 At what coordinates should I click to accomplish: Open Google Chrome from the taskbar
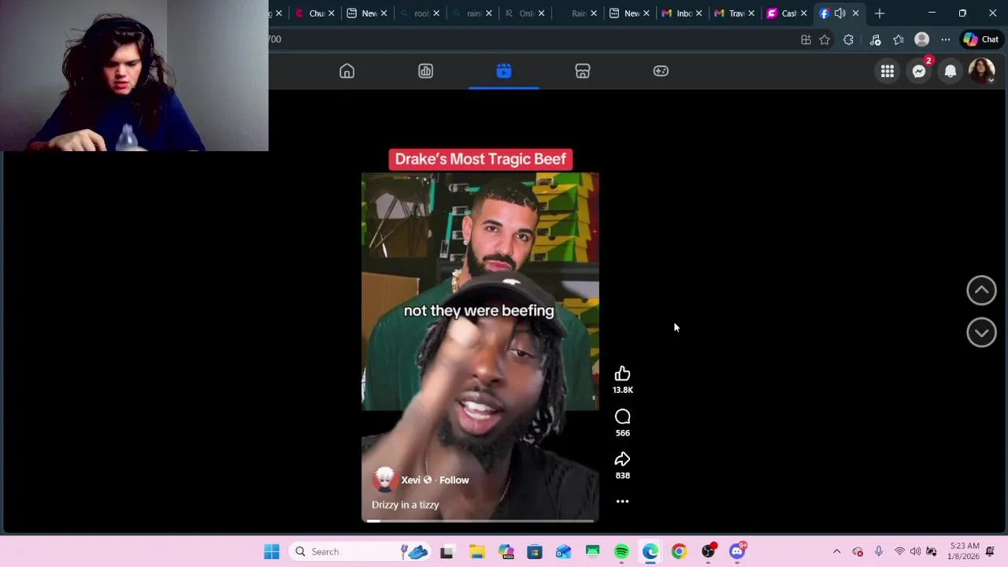(x=679, y=551)
